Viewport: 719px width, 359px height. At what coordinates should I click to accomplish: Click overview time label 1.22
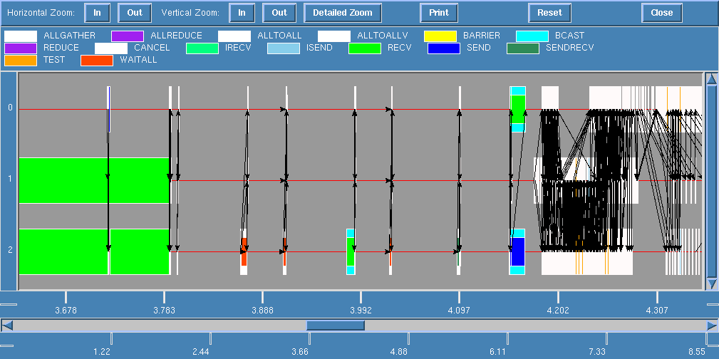click(102, 352)
